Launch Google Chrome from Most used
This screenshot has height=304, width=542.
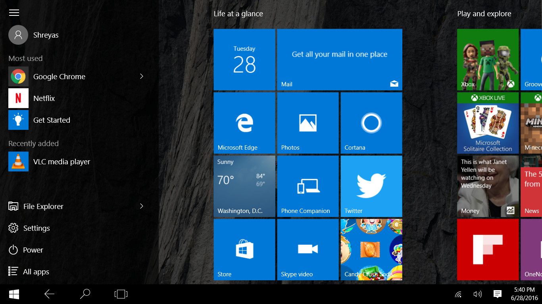(x=59, y=76)
